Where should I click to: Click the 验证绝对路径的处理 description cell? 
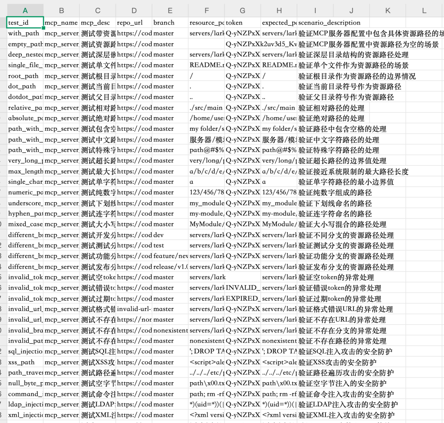[331, 118]
